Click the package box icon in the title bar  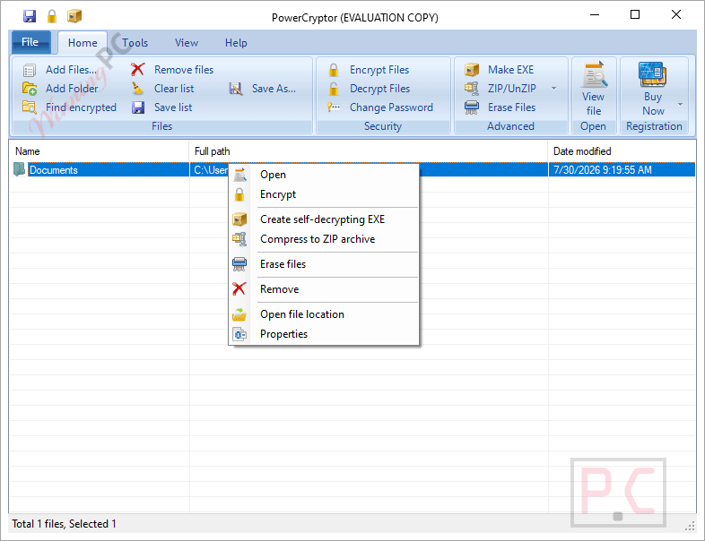pos(74,17)
